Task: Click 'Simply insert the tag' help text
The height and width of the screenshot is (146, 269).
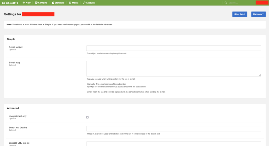Action: click(x=126, y=92)
